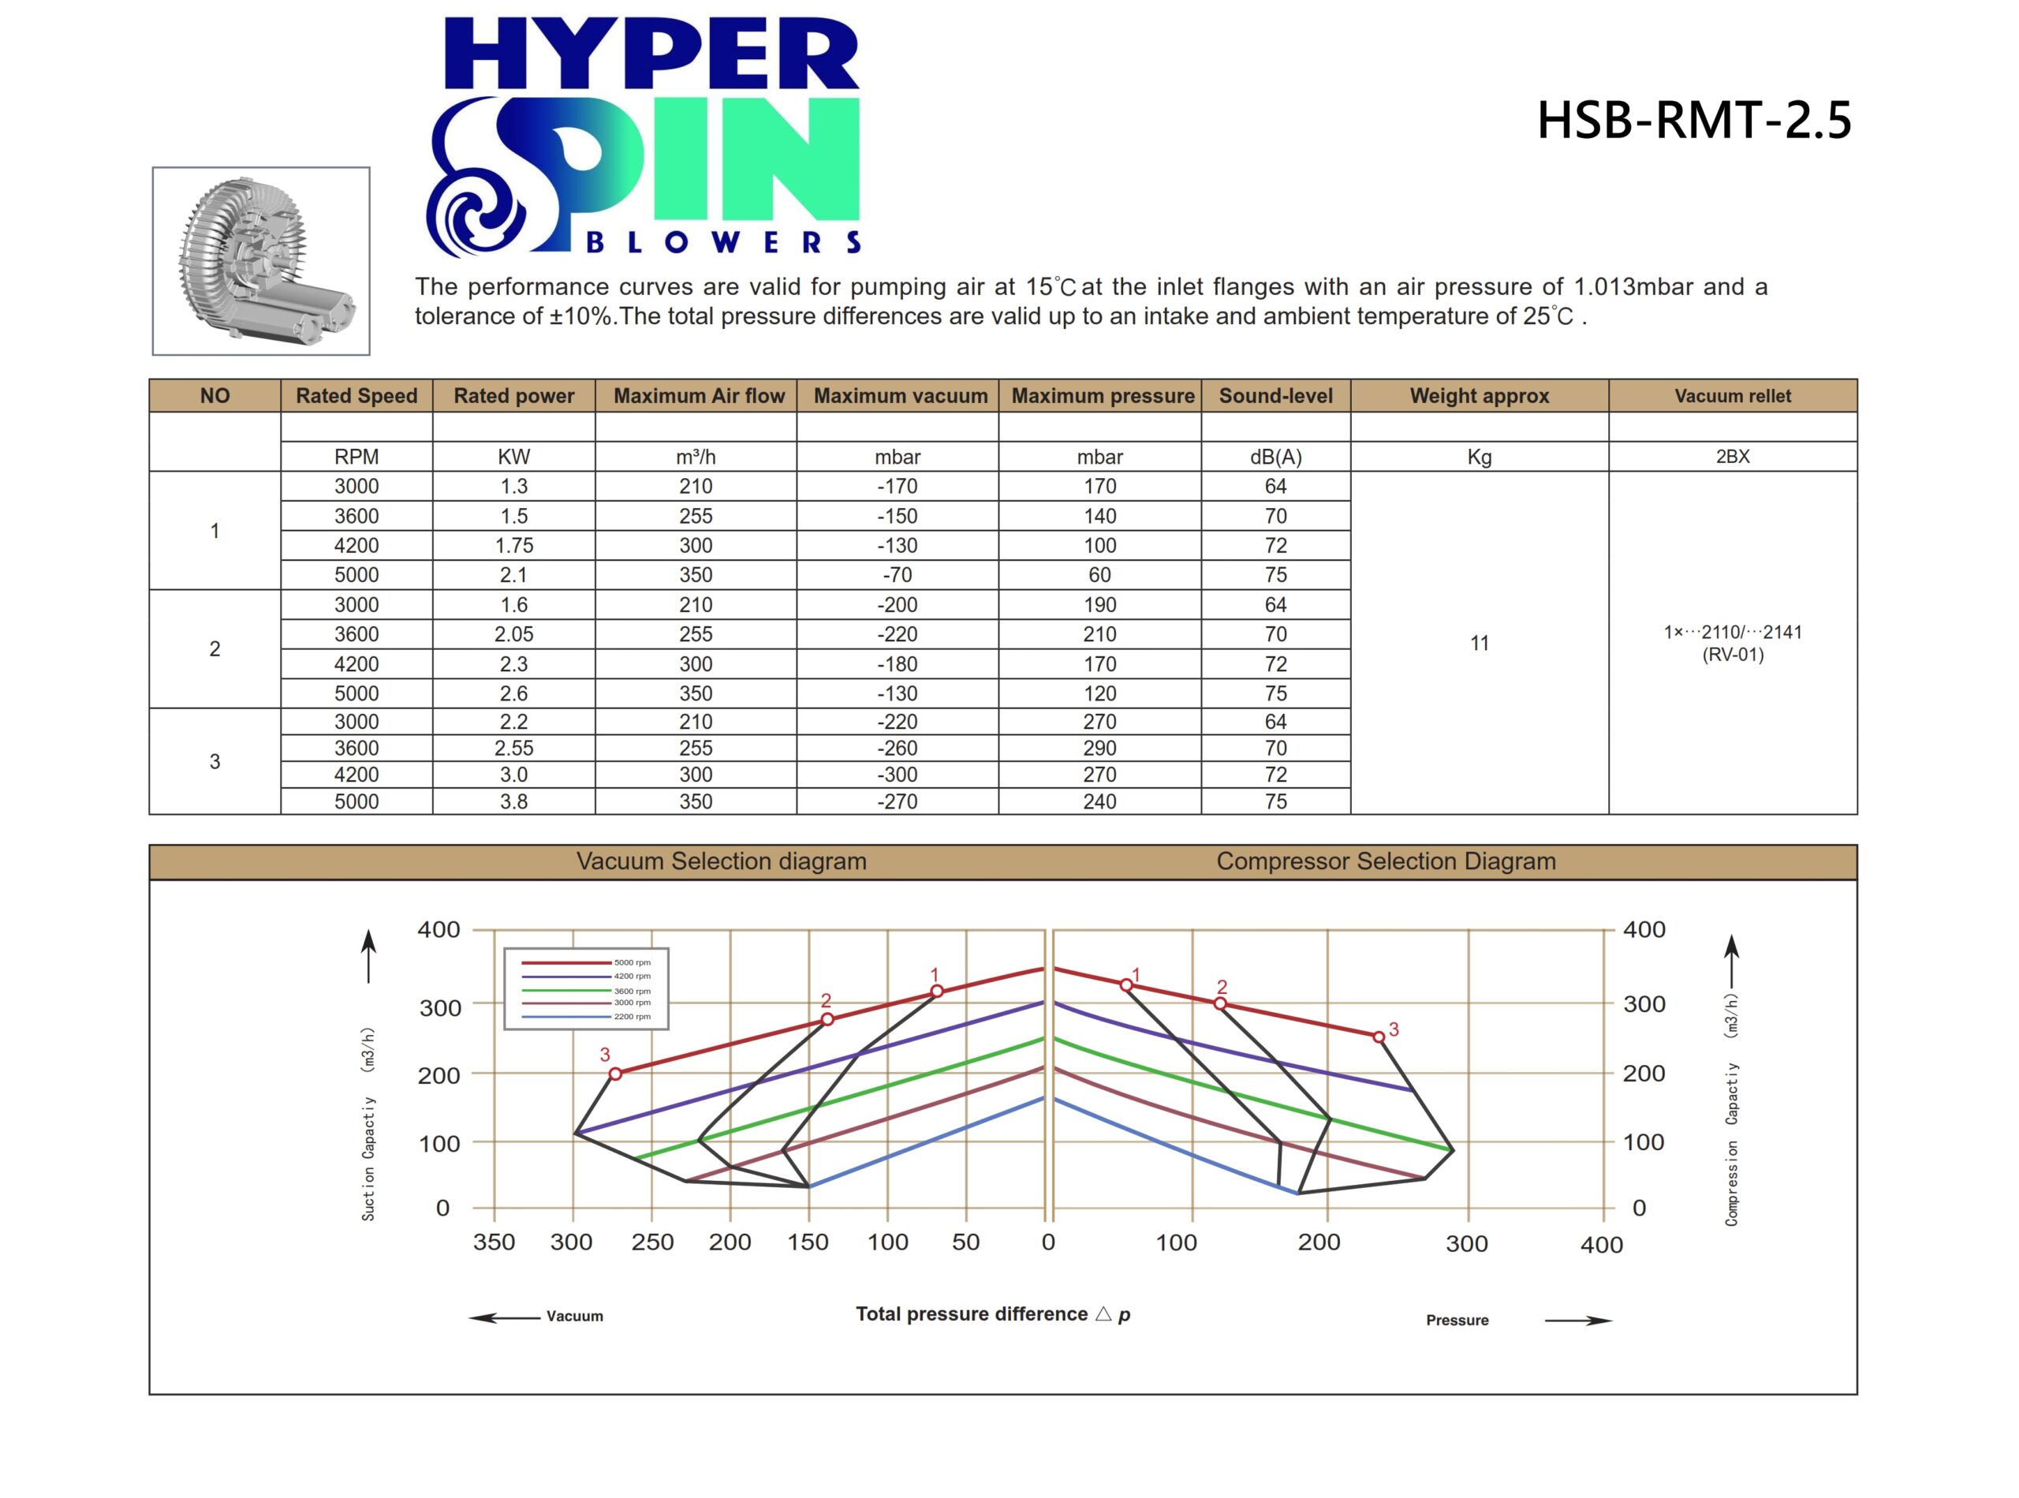Click the 5000 rpm red legend line
Screen dimensions: 2019x1498
coord(565,962)
